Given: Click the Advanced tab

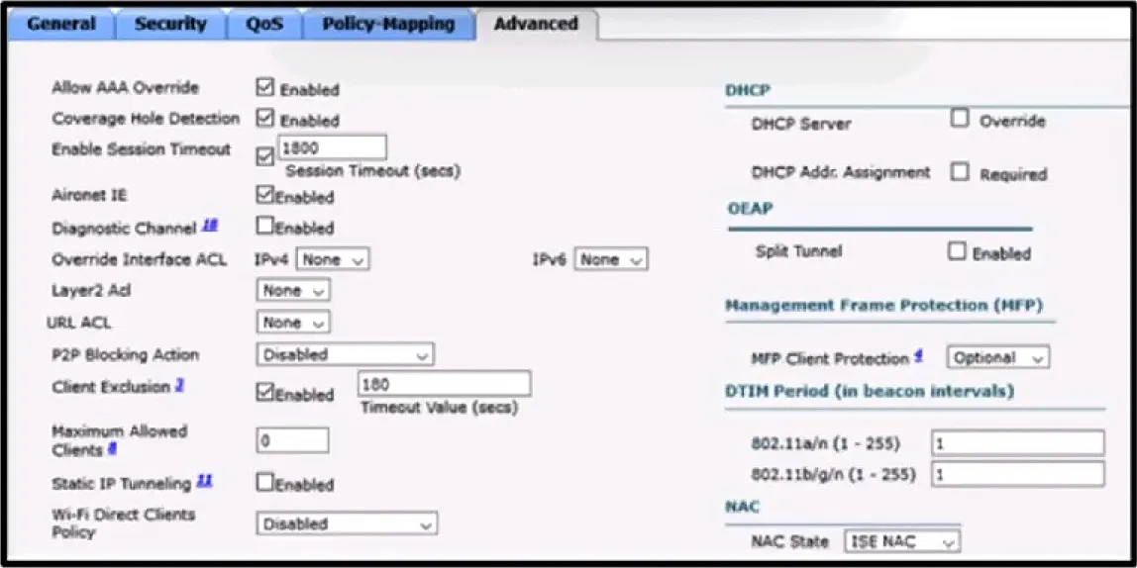Looking at the screenshot, I should (x=537, y=24).
